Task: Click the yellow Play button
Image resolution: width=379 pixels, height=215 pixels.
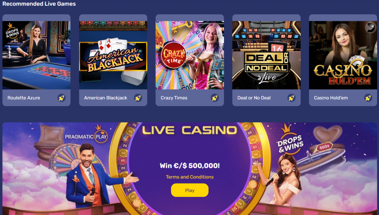Action: click(x=190, y=190)
